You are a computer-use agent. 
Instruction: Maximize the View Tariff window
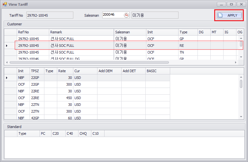(x=231, y=4)
